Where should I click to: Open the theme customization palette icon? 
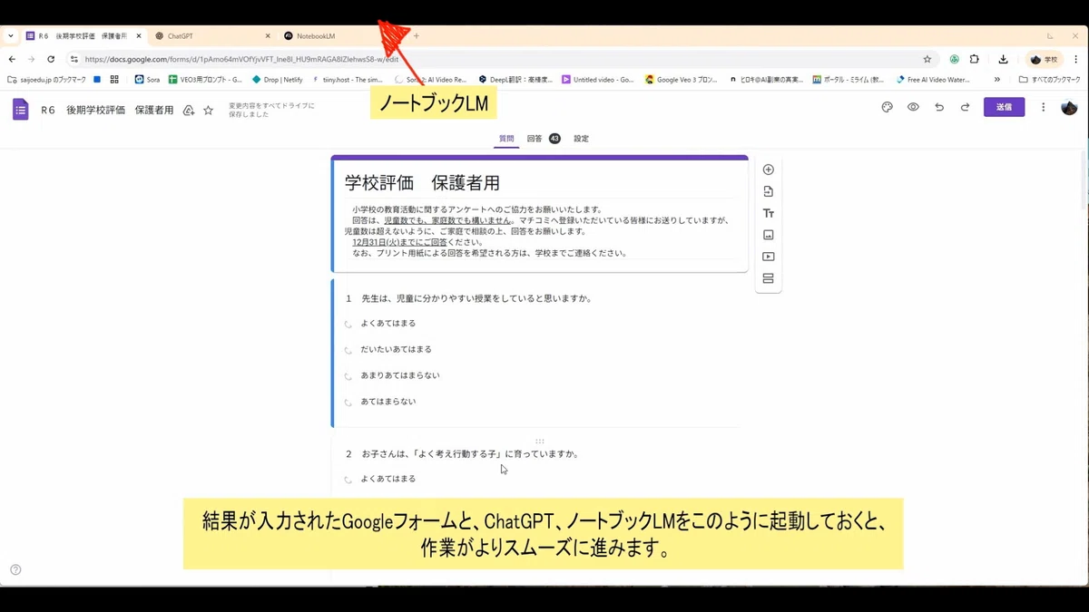[x=887, y=107]
